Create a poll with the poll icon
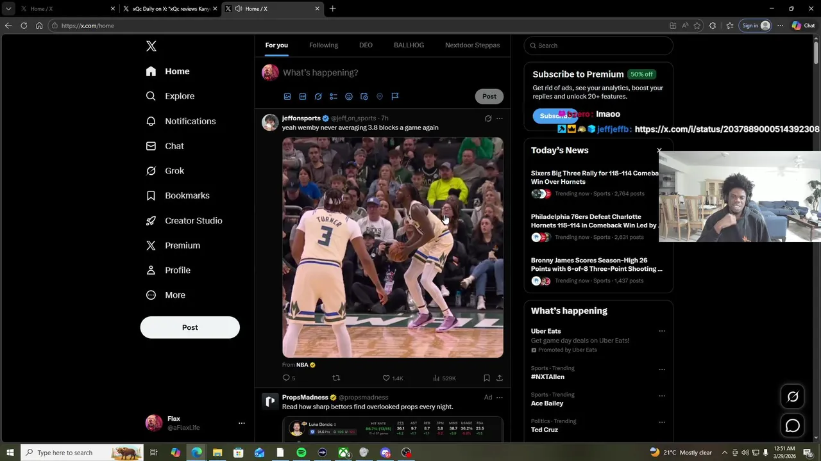The image size is (821, 461). click(334, 97)
